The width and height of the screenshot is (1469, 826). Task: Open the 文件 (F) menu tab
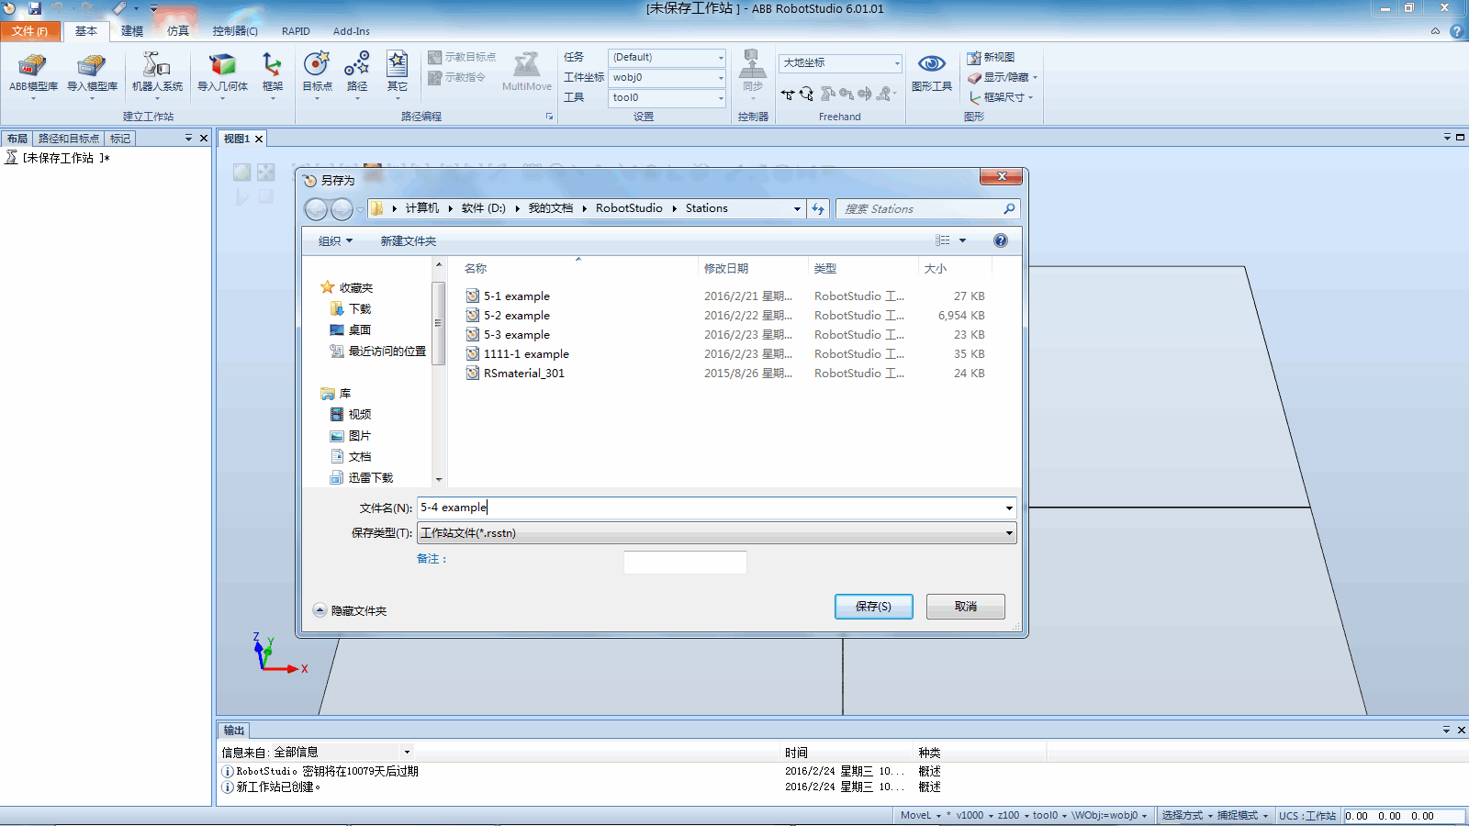(30, 31)
